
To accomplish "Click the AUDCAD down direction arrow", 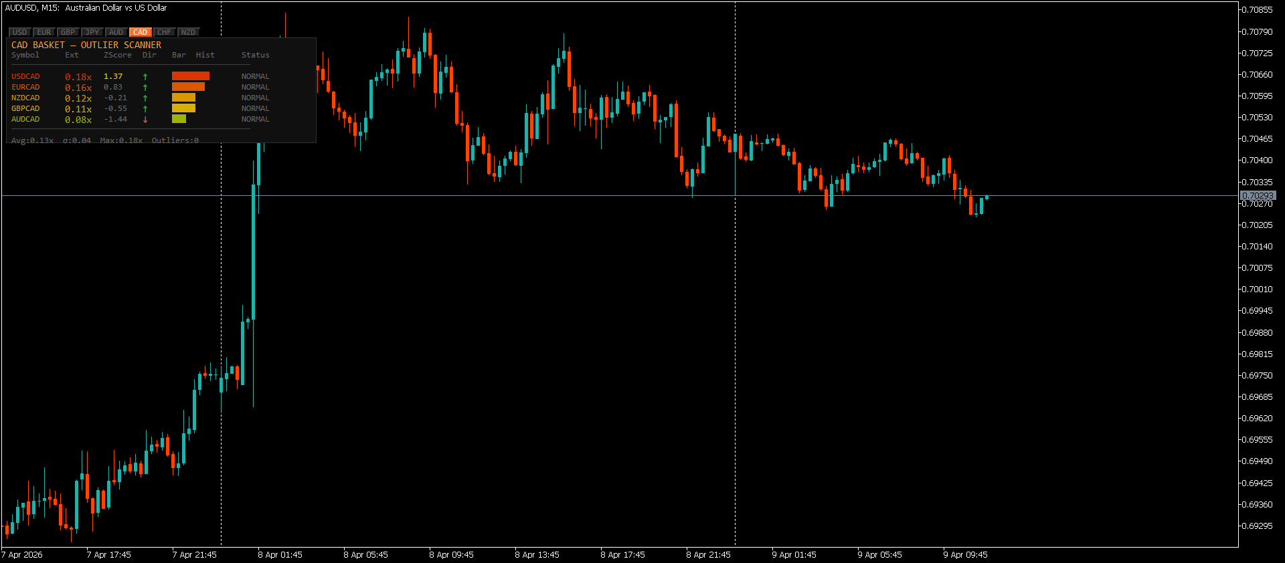I will tap(145, 120).
